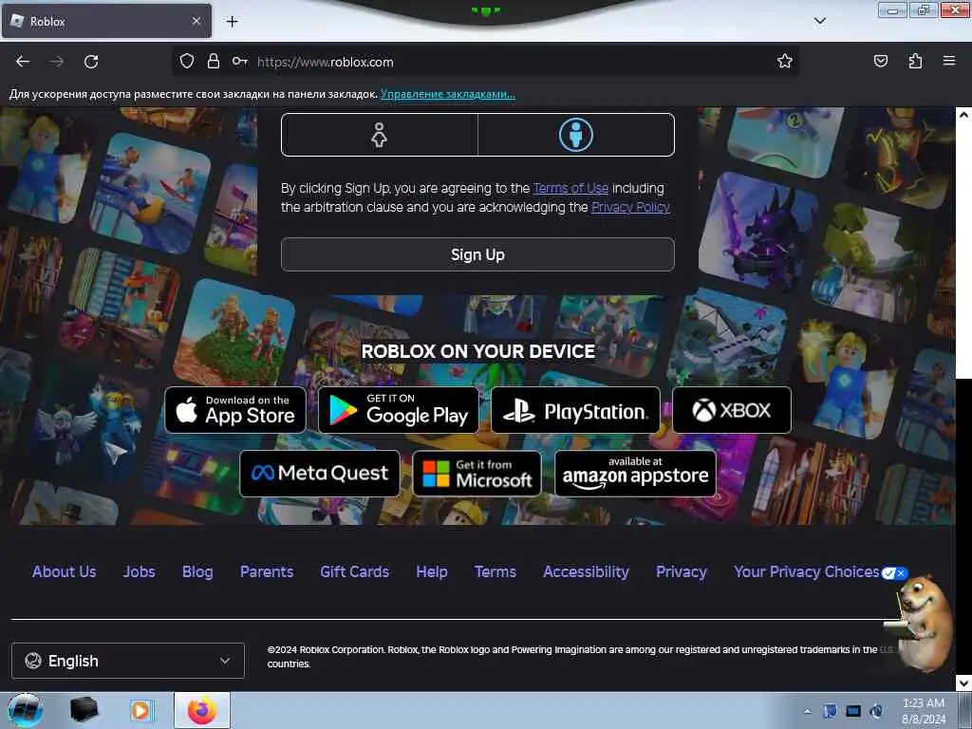Viewport: 972px width, 729px height.
Task: Click the action center flag tray icon
Action: coord(830,711)
